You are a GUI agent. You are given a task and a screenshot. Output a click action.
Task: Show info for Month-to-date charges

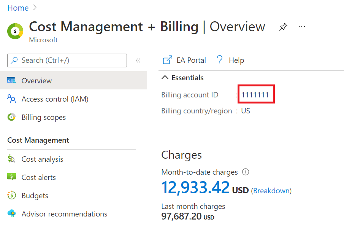pos(246,172)
